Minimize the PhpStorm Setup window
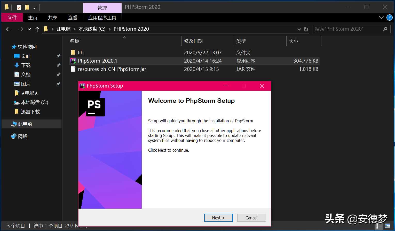Image resolution: width=395 pixels, height=231 pixels. coord(226,86)
